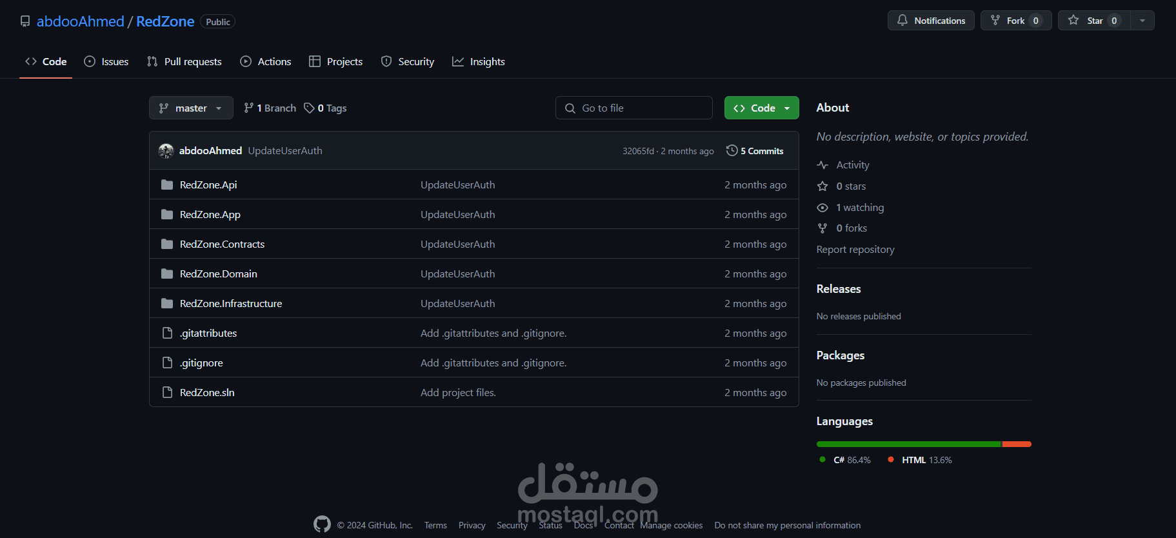The height and width of the screenshot is (538, 1176).
Task: Click the .gitattributes file icon
Action: coord(167,333)
